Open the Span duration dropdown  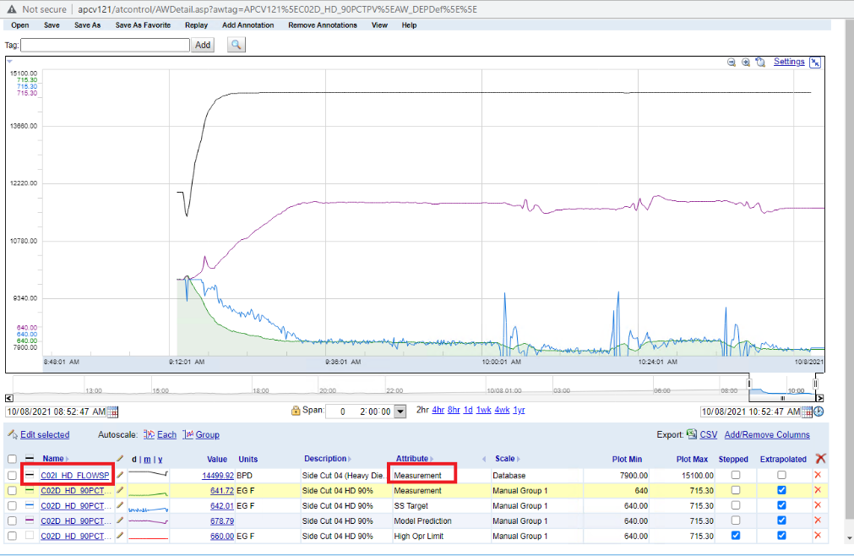(400, 412)
